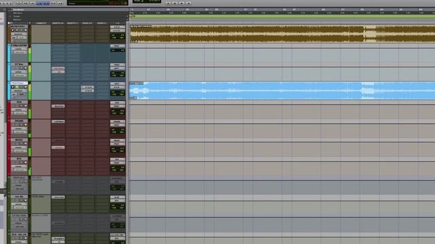Click the Tempo ruler label

17,16
